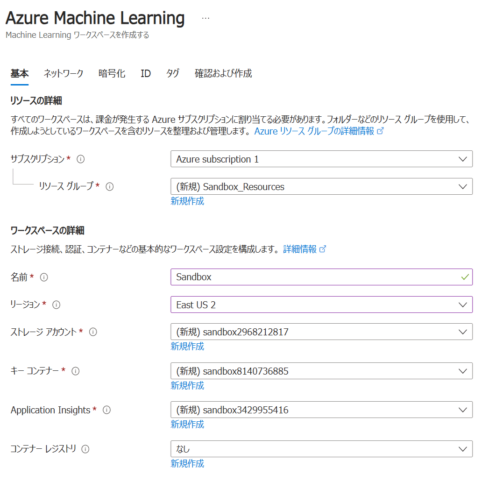Viewport: 489px width, 489px height.
Task: Click the info icon next to キー コンテナー
Action: 76,371
